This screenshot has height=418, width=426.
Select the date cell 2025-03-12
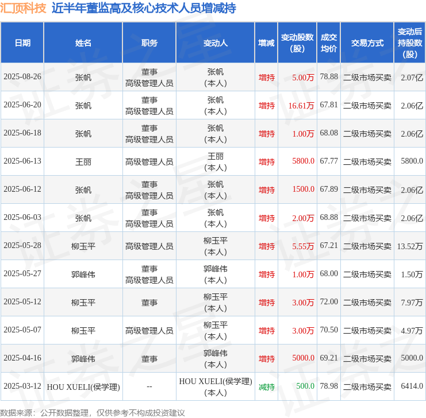(22, 386)
